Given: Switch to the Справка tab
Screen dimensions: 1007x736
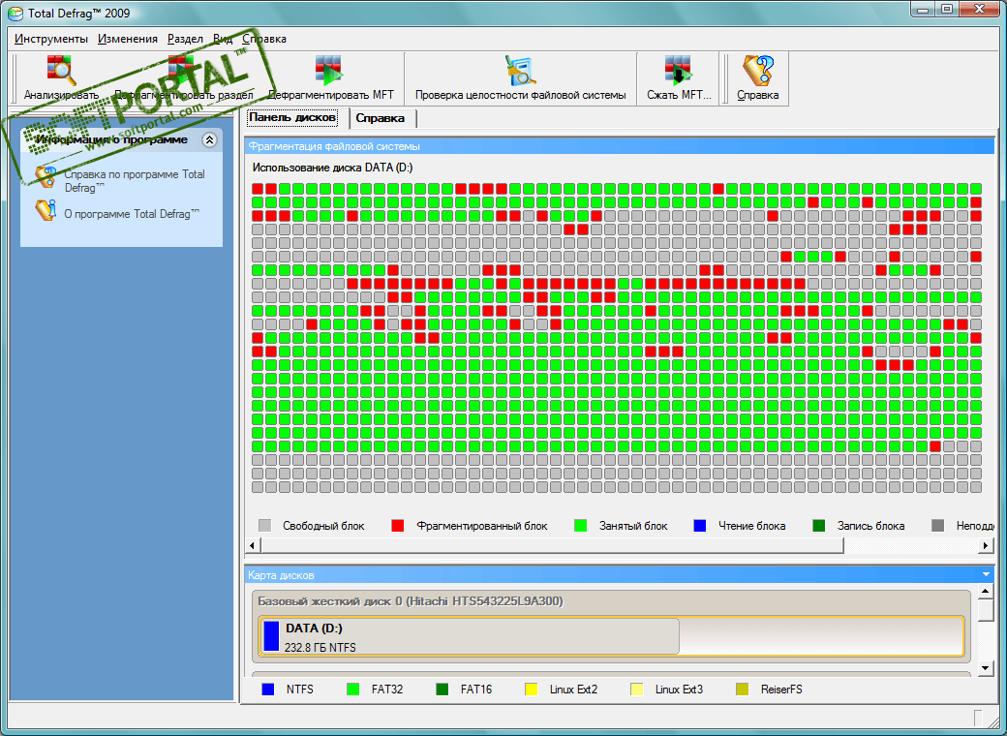Looking at the screenshot, I should [x=381, y=118].
